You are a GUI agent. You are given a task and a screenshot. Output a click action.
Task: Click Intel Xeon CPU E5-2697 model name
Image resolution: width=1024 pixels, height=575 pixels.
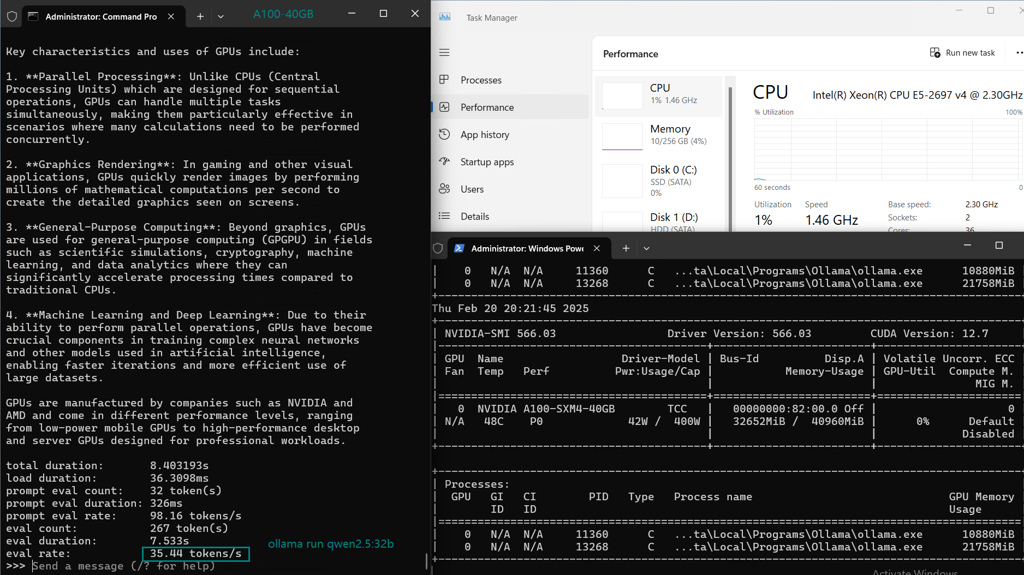pos(917,95)
